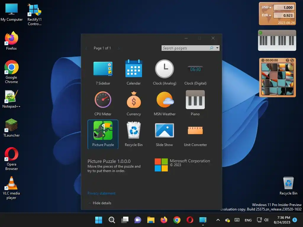The width and height of the screenshot is (303, 227).
Task: Click the 0.923 EUR amount field
Action: (284, 15)
